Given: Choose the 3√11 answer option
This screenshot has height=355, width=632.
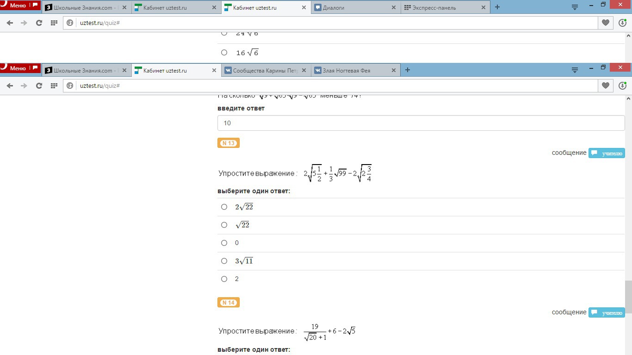Looking at the screenshot, I should [224, 261].
